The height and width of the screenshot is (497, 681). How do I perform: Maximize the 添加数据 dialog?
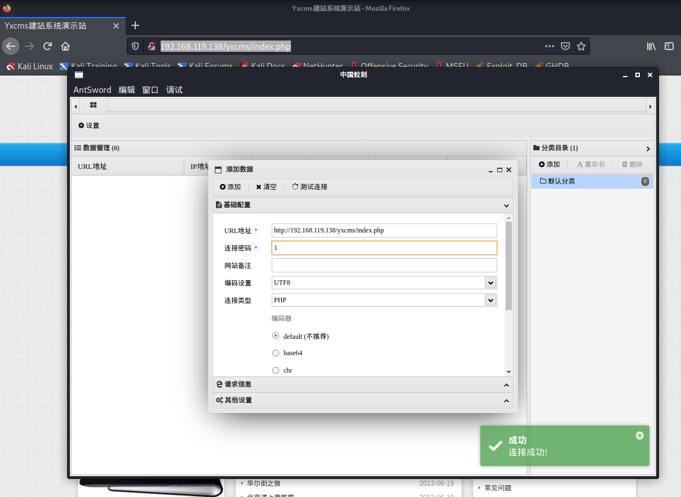pyautogui.click(x=499, y=169)
